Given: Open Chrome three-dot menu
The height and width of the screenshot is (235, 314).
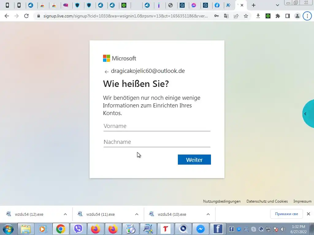Looking at the screenshot, I should [x=307, y=16].
